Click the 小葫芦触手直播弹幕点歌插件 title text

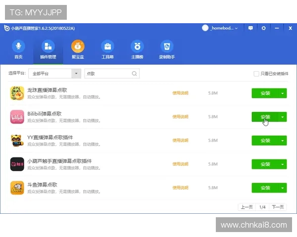(x=59, y=161)
